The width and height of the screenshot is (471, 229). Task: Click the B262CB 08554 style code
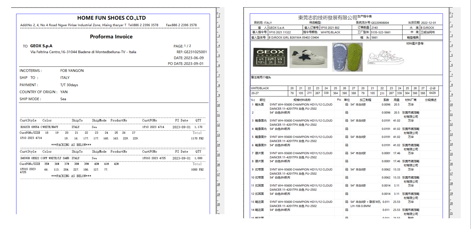(30, 127)
